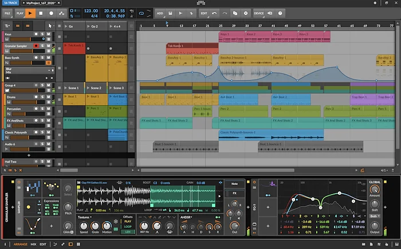Open the pointer tool selector dropdown
Screen dimensions: 401x249
[50, 26]
